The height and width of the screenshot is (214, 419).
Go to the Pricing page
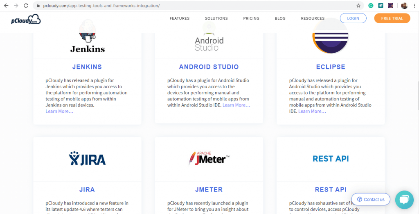(251, 18)
